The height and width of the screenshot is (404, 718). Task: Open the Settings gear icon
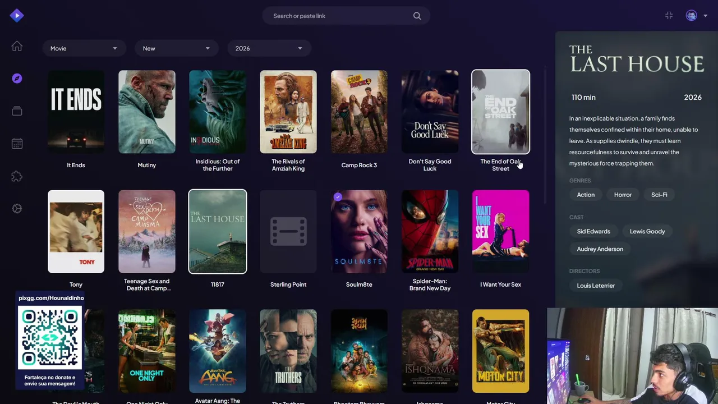click(x=17, y=209)
